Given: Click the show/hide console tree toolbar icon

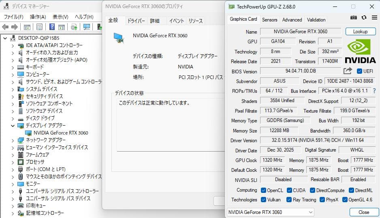Looking at the screenshot, I should pos(27,27).
